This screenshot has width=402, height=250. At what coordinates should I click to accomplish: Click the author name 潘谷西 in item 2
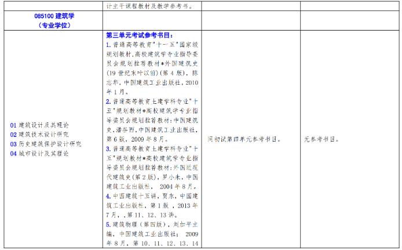pyautogui.click(x=131, y=129)
